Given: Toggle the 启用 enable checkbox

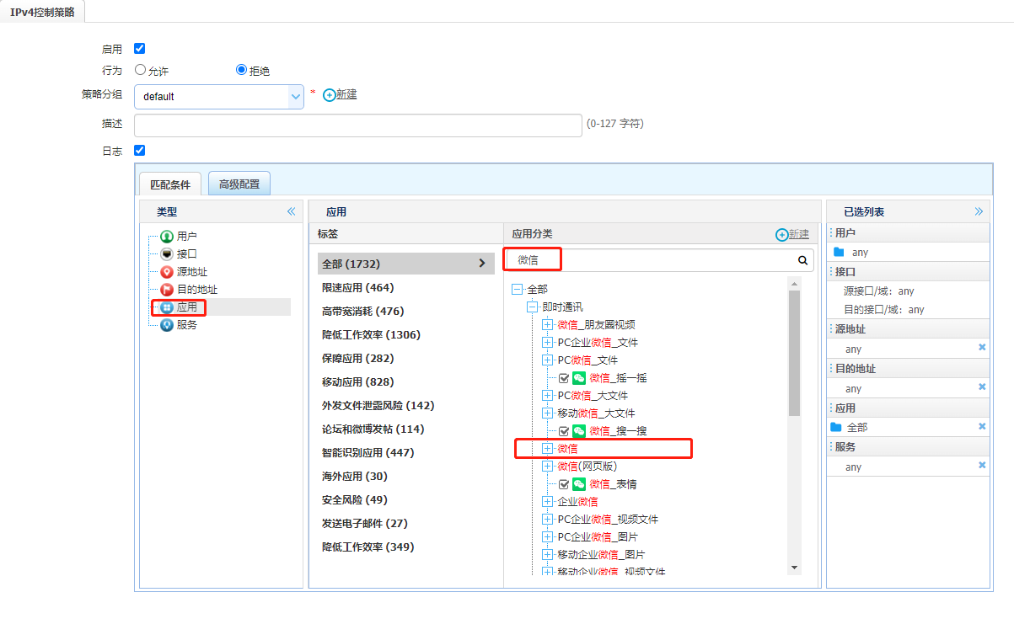Looking at the screenshot, I should 140,49.
